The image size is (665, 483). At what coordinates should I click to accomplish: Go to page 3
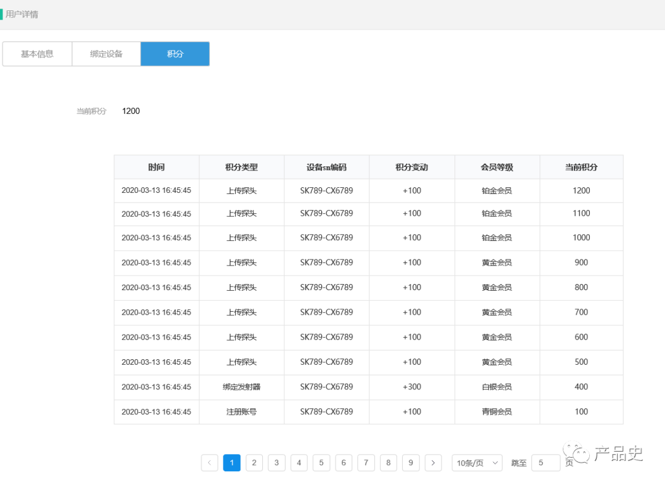(276, 463)
